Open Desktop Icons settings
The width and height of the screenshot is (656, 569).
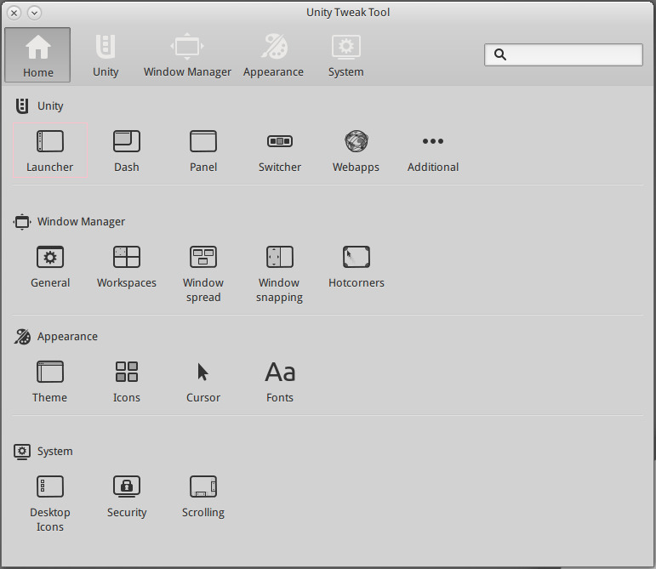tap(50, 487)
